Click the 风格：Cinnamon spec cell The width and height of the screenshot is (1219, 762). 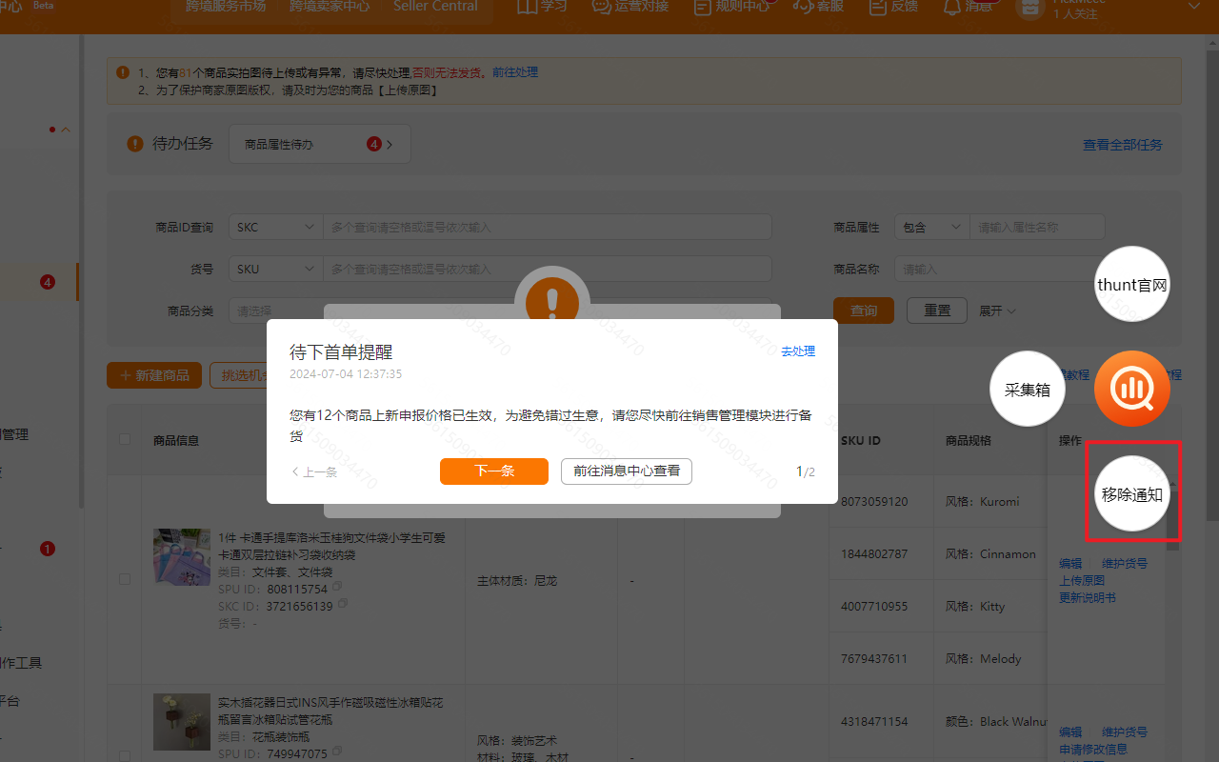click(990, 554)
